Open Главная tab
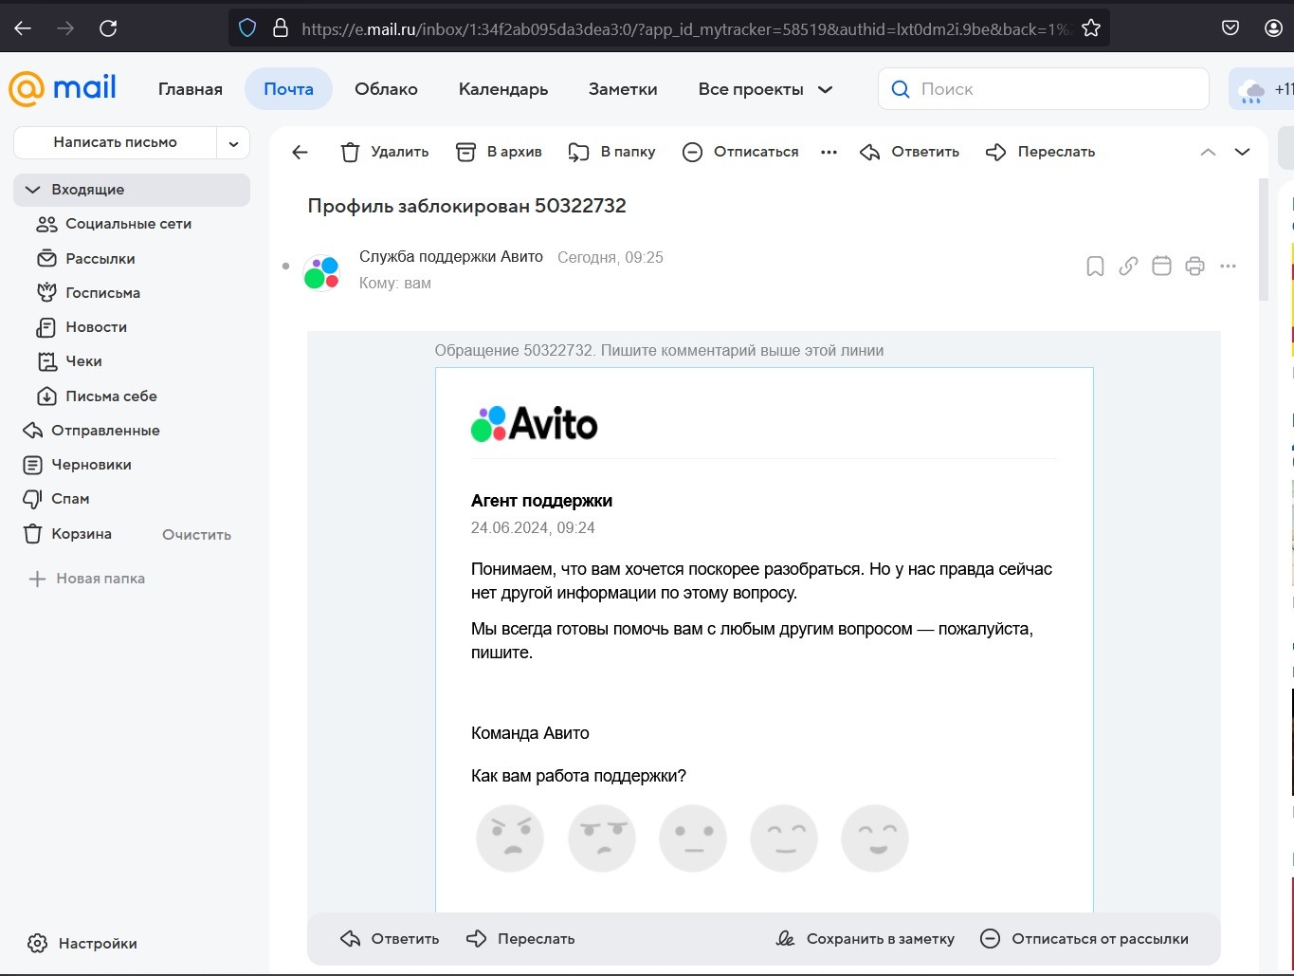1294x976 pixels. pos(191,89)
